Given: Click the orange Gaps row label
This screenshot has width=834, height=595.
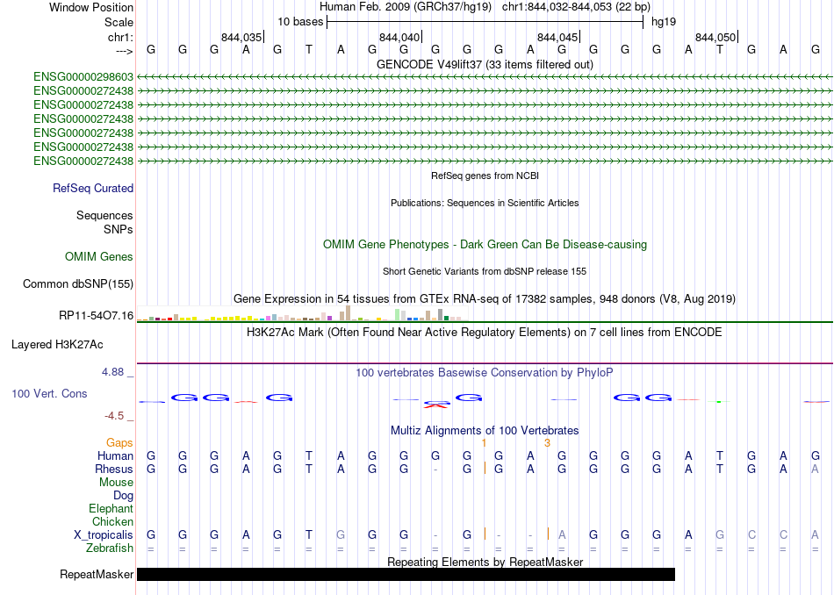Looking at the screenshot, I should (119, 443).
